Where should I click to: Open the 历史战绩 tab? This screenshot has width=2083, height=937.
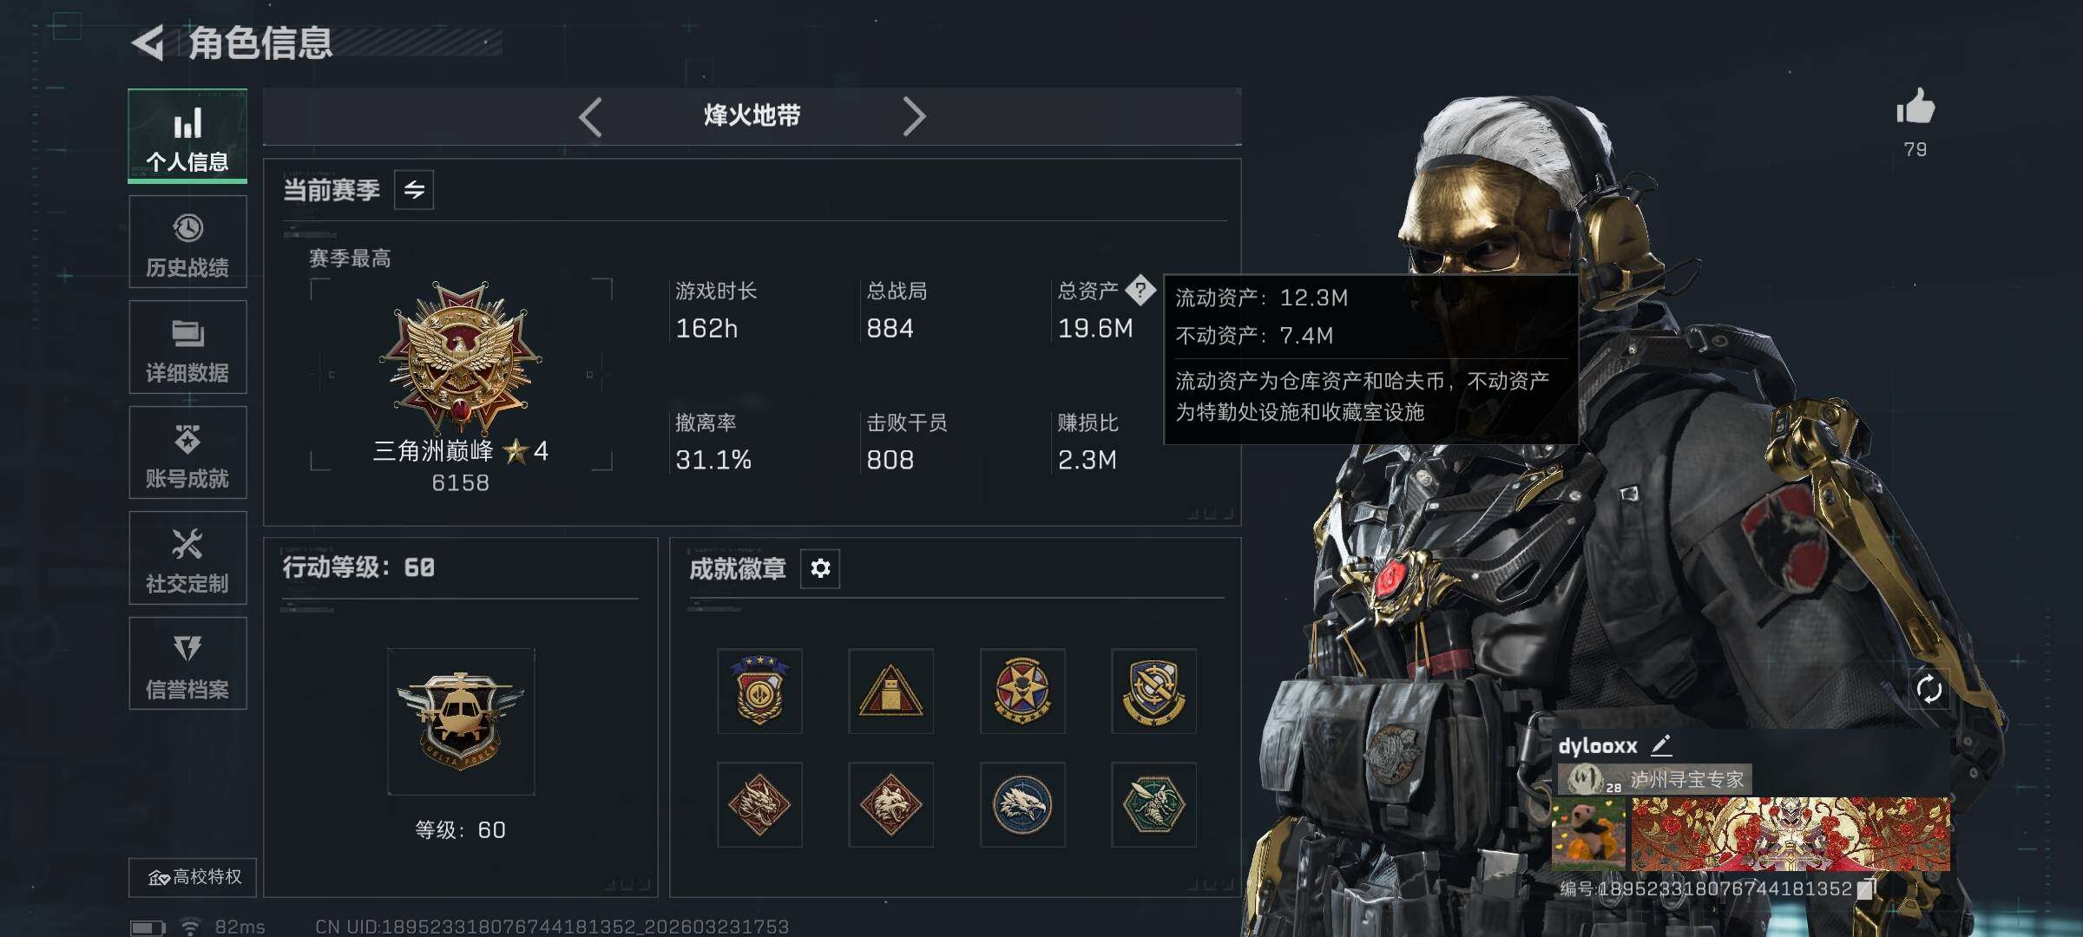187,242
